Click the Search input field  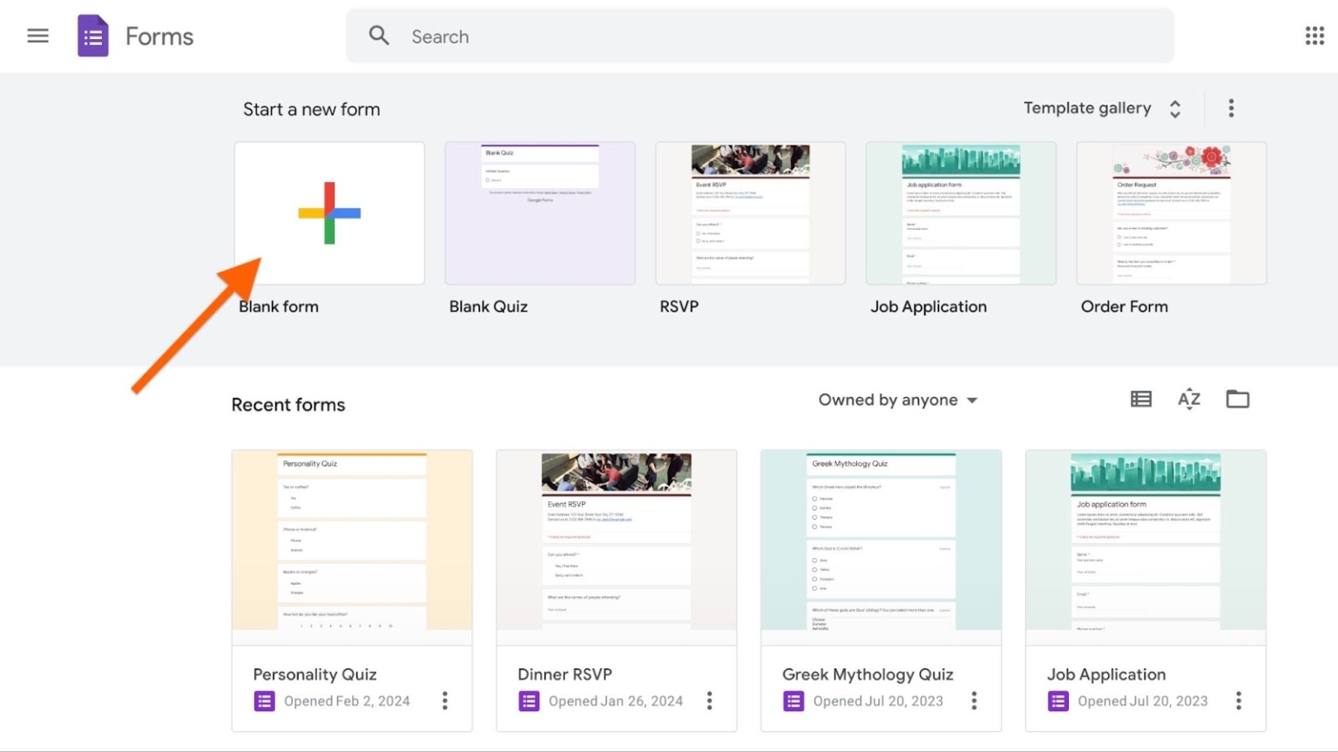coord(758,37)
